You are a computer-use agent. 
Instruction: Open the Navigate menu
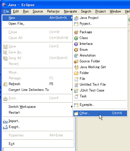[x=70, y=11]
